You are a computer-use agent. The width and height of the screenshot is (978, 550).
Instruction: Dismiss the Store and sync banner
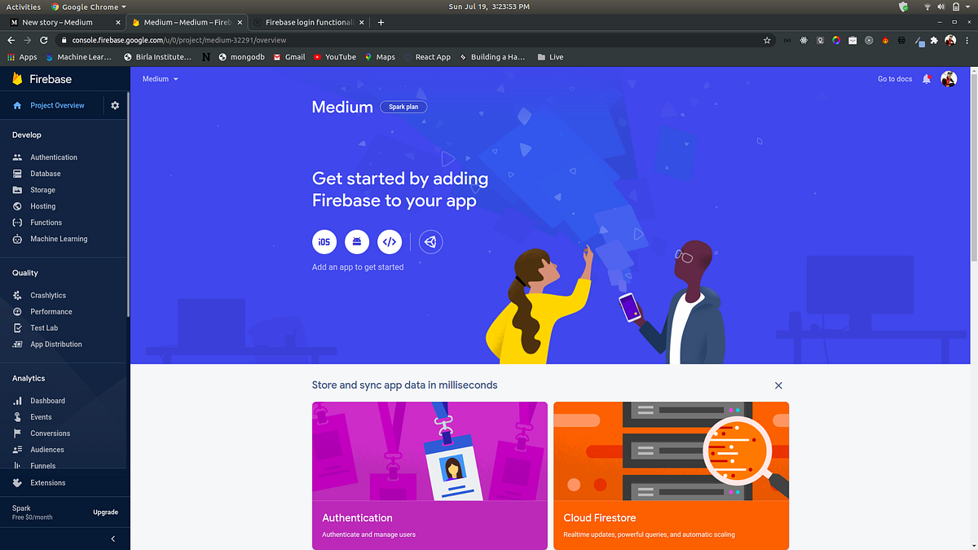click(778, 385)
